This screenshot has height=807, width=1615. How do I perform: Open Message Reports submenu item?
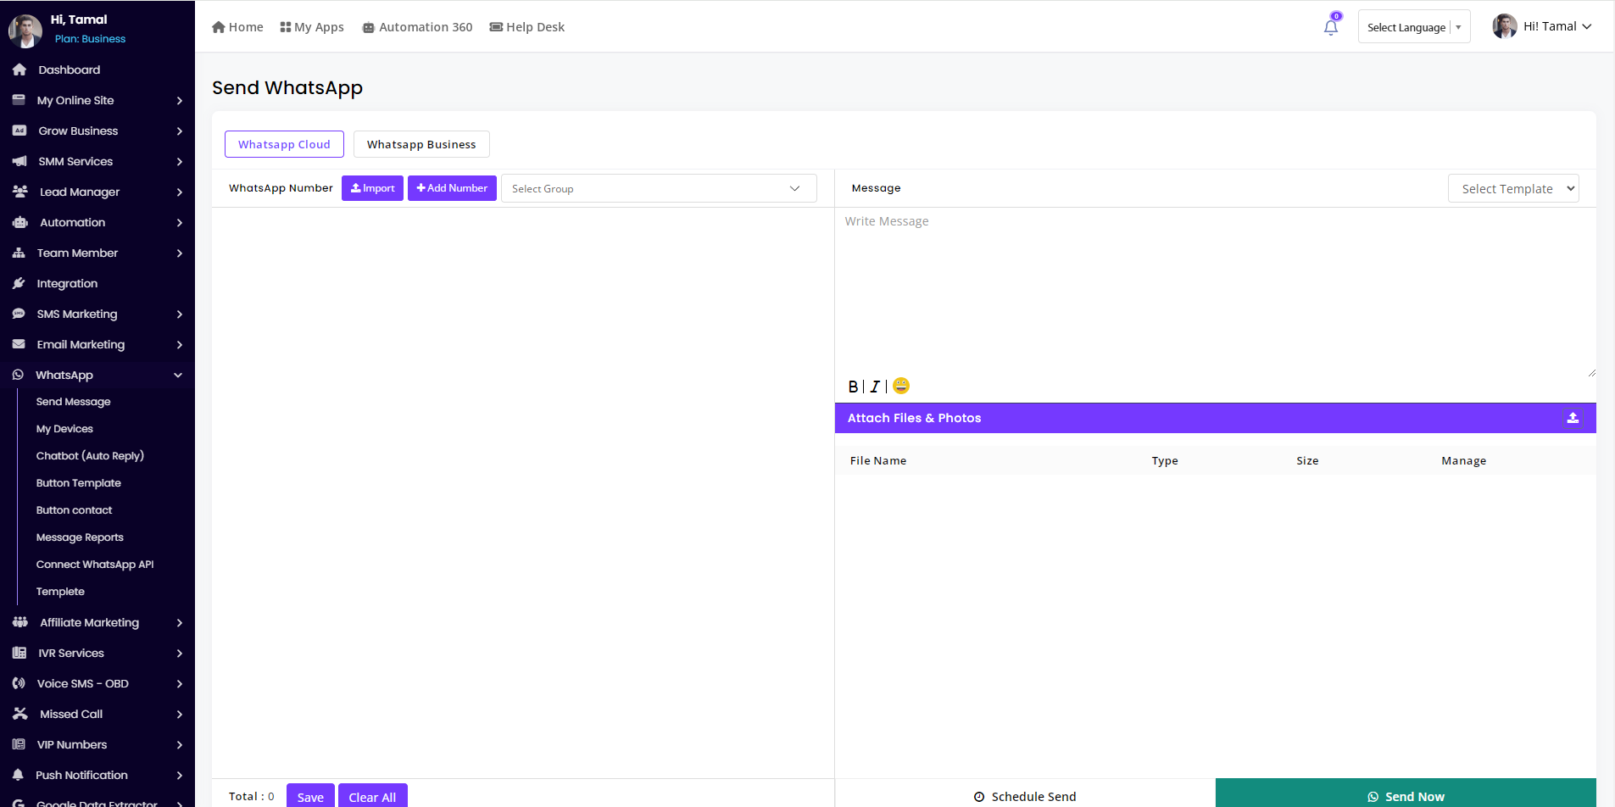click(80, 537)
